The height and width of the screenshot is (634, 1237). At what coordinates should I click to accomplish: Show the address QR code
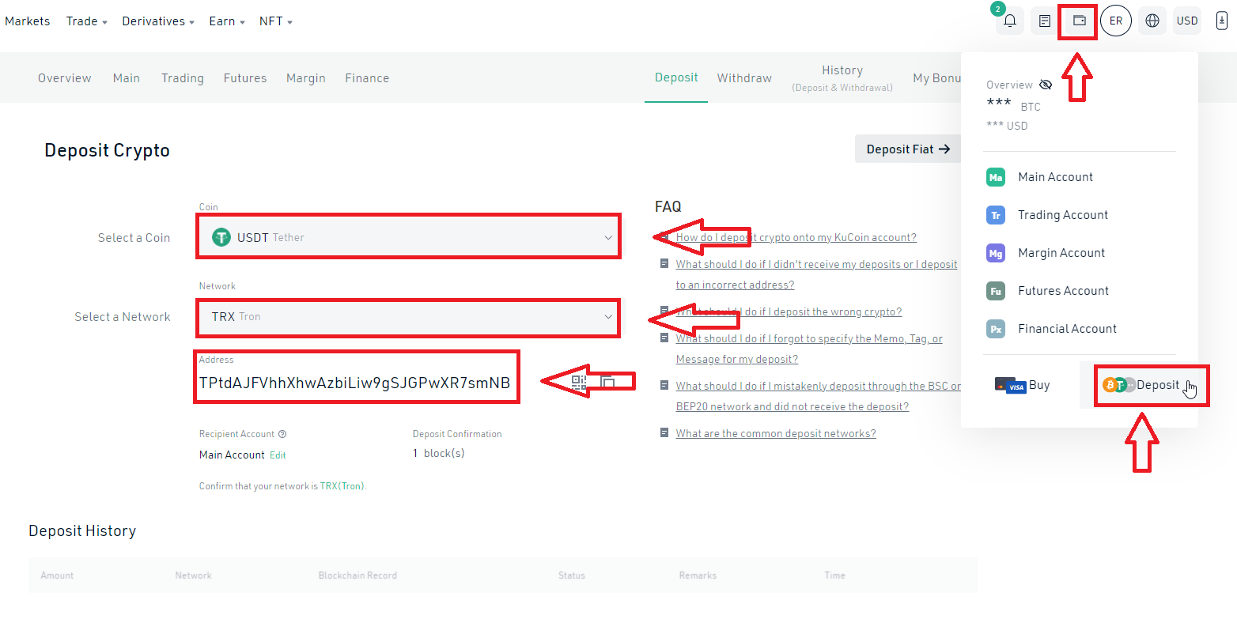click(579, 383)
